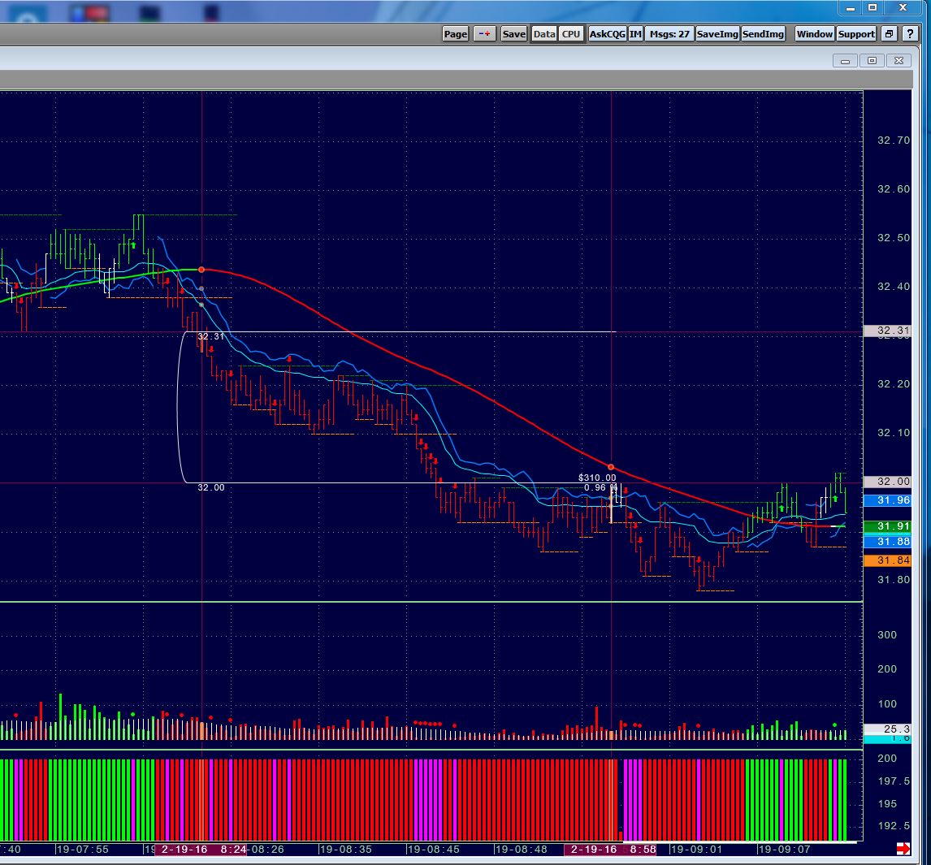Open the Support menu
Viewport: 931px width, 865px height.
coord(856,34)
